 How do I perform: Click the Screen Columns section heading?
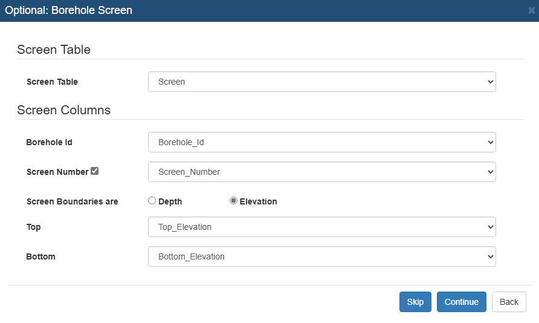[x=63, y=110]
